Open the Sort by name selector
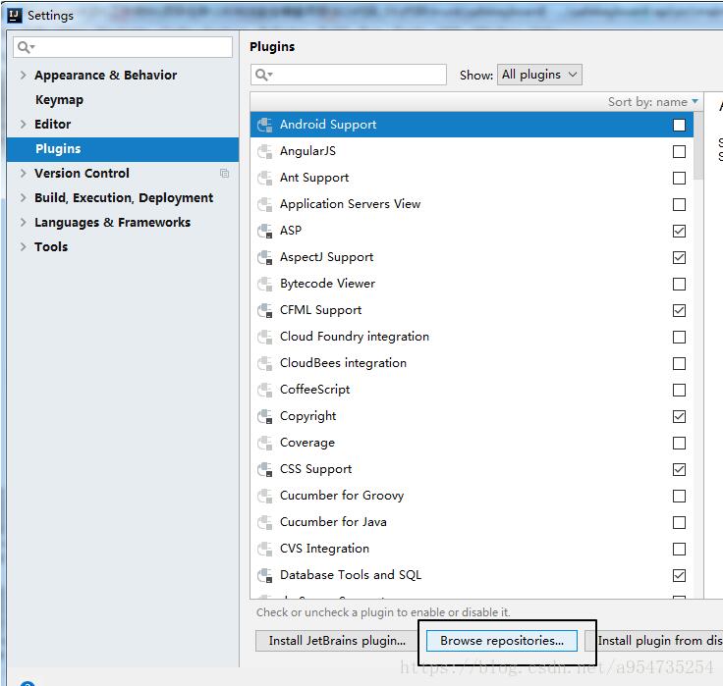This screenshot has width=723, height=686. tap(653, 102)
